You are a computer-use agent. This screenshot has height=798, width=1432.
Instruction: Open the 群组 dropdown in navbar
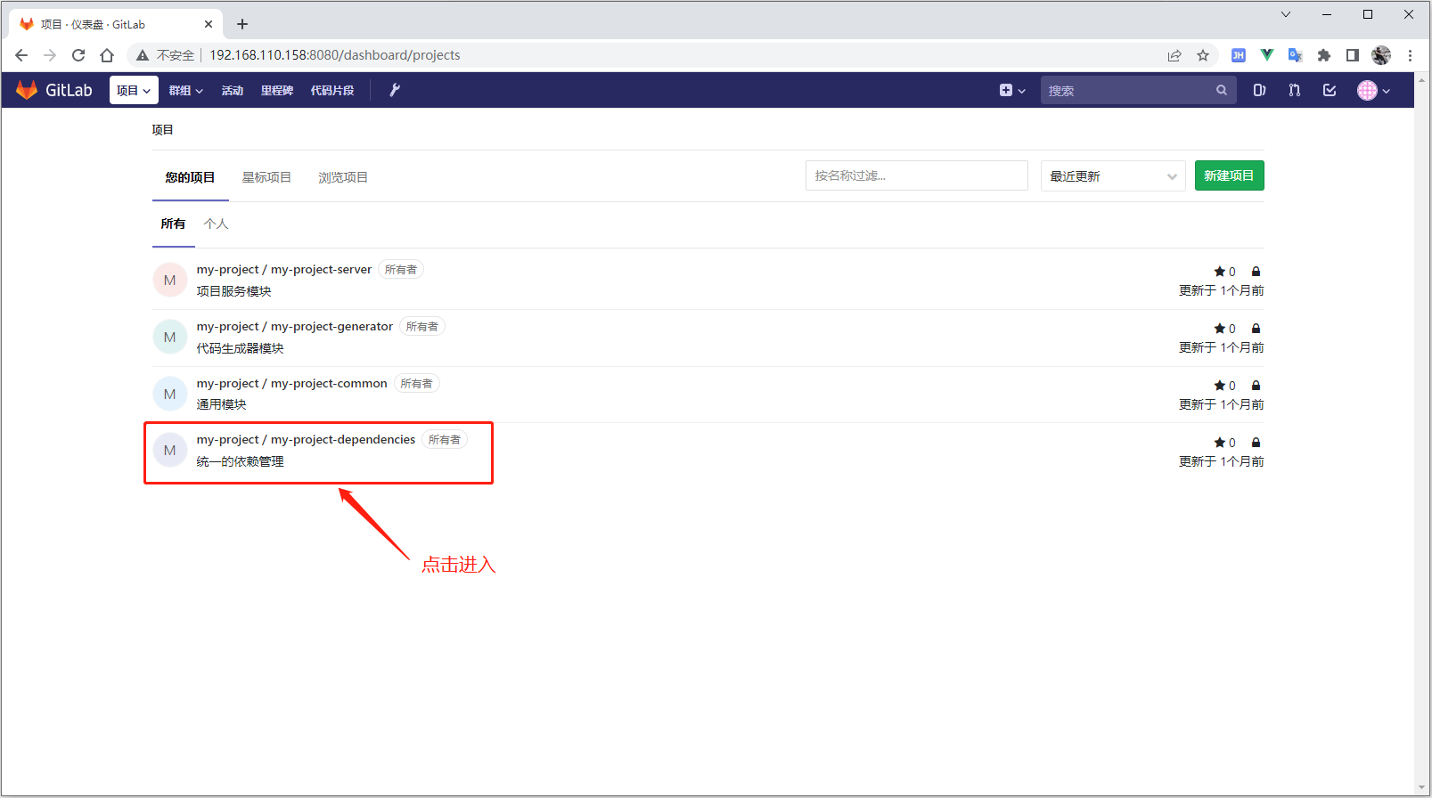[185, 90]
